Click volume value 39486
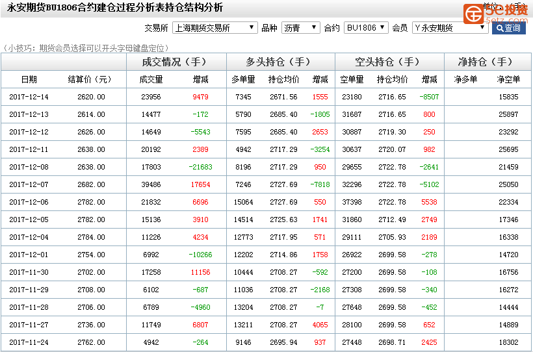533x352 pixels. (151, 184)
